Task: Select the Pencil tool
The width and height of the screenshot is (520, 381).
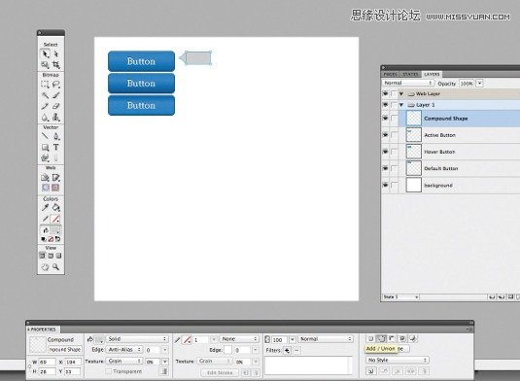Action: (x=45, y=106)
